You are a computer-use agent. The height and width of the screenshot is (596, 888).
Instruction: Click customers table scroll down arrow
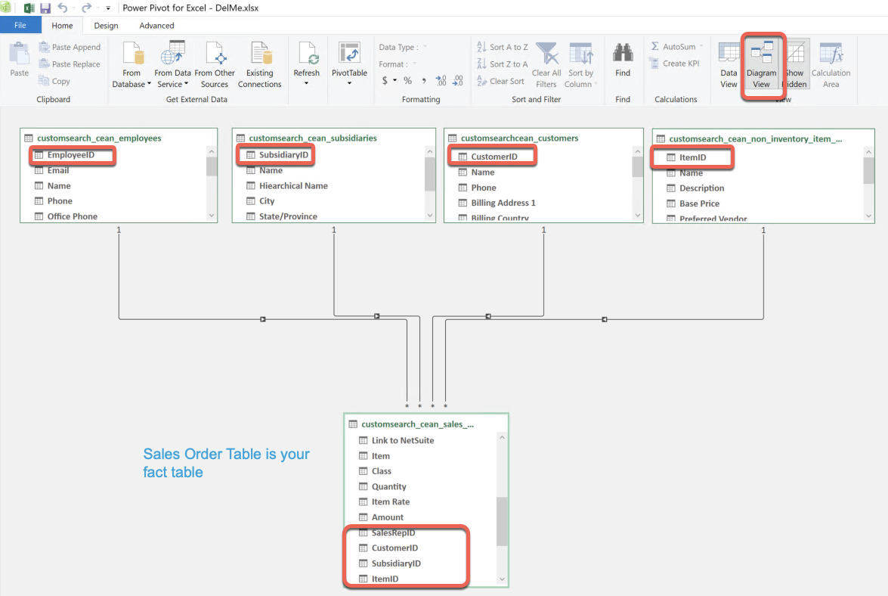pos(638,216)
